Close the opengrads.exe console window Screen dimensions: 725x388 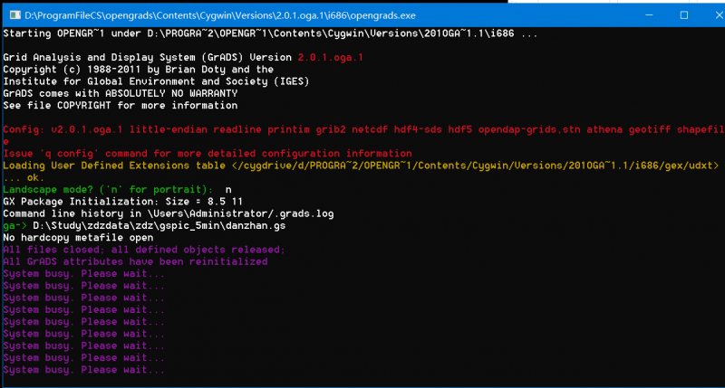tap(702, 13)
